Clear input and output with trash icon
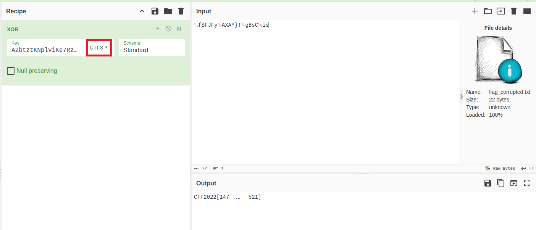Screen dimensions: 536x230 [x=514, y=11]
